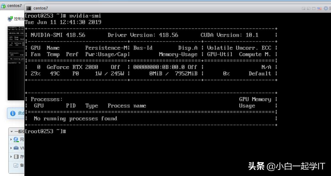The width and height of the screenshot is (331, 176).
Task: Click the 'Driver Version: 418.56' text
Action: (143, 35)
